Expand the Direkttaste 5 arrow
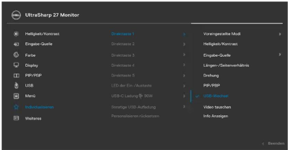 coord(184,76)
